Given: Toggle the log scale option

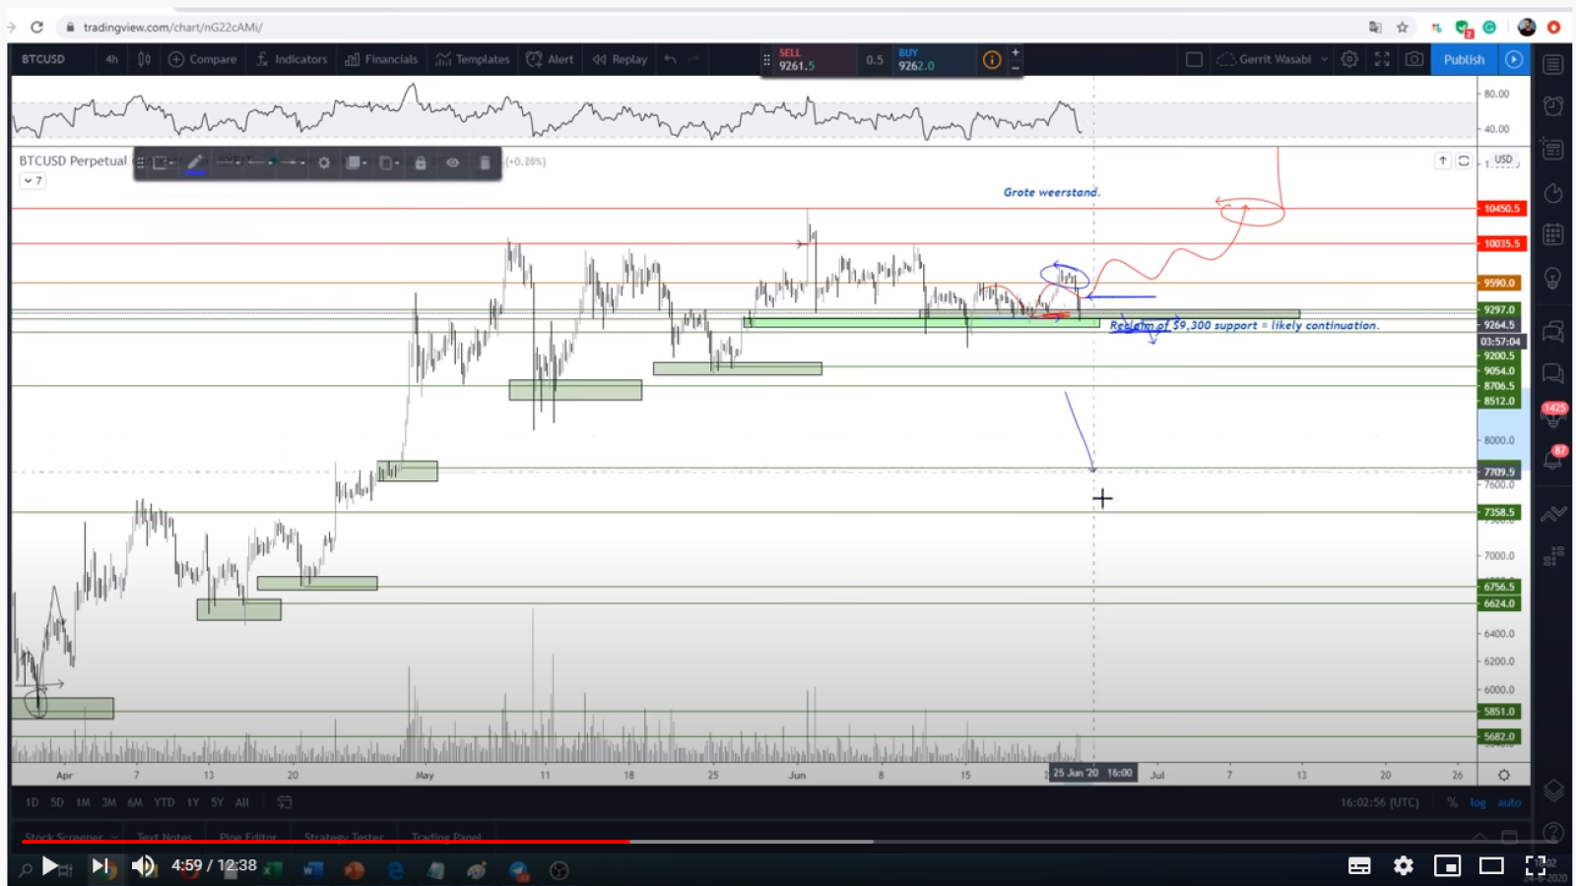Looking at the screenshot, I should click(x=1478, y=802).
